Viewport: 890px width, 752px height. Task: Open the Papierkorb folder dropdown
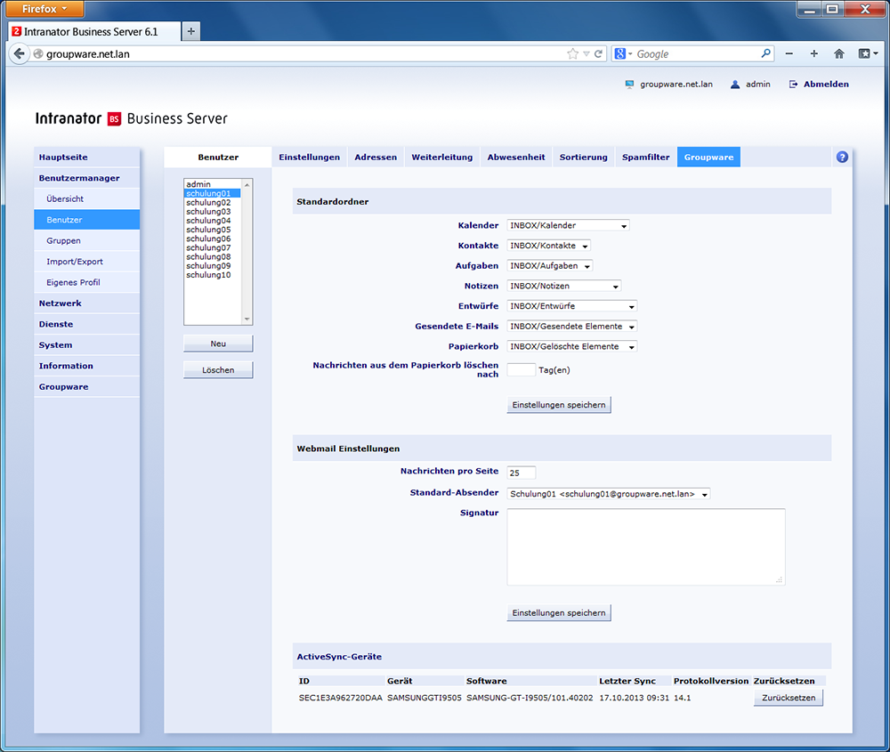[x=571, y=347]
